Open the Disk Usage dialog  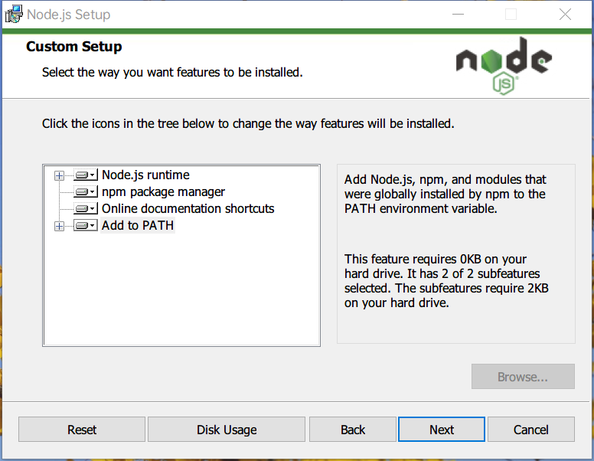tap(227, 430)
